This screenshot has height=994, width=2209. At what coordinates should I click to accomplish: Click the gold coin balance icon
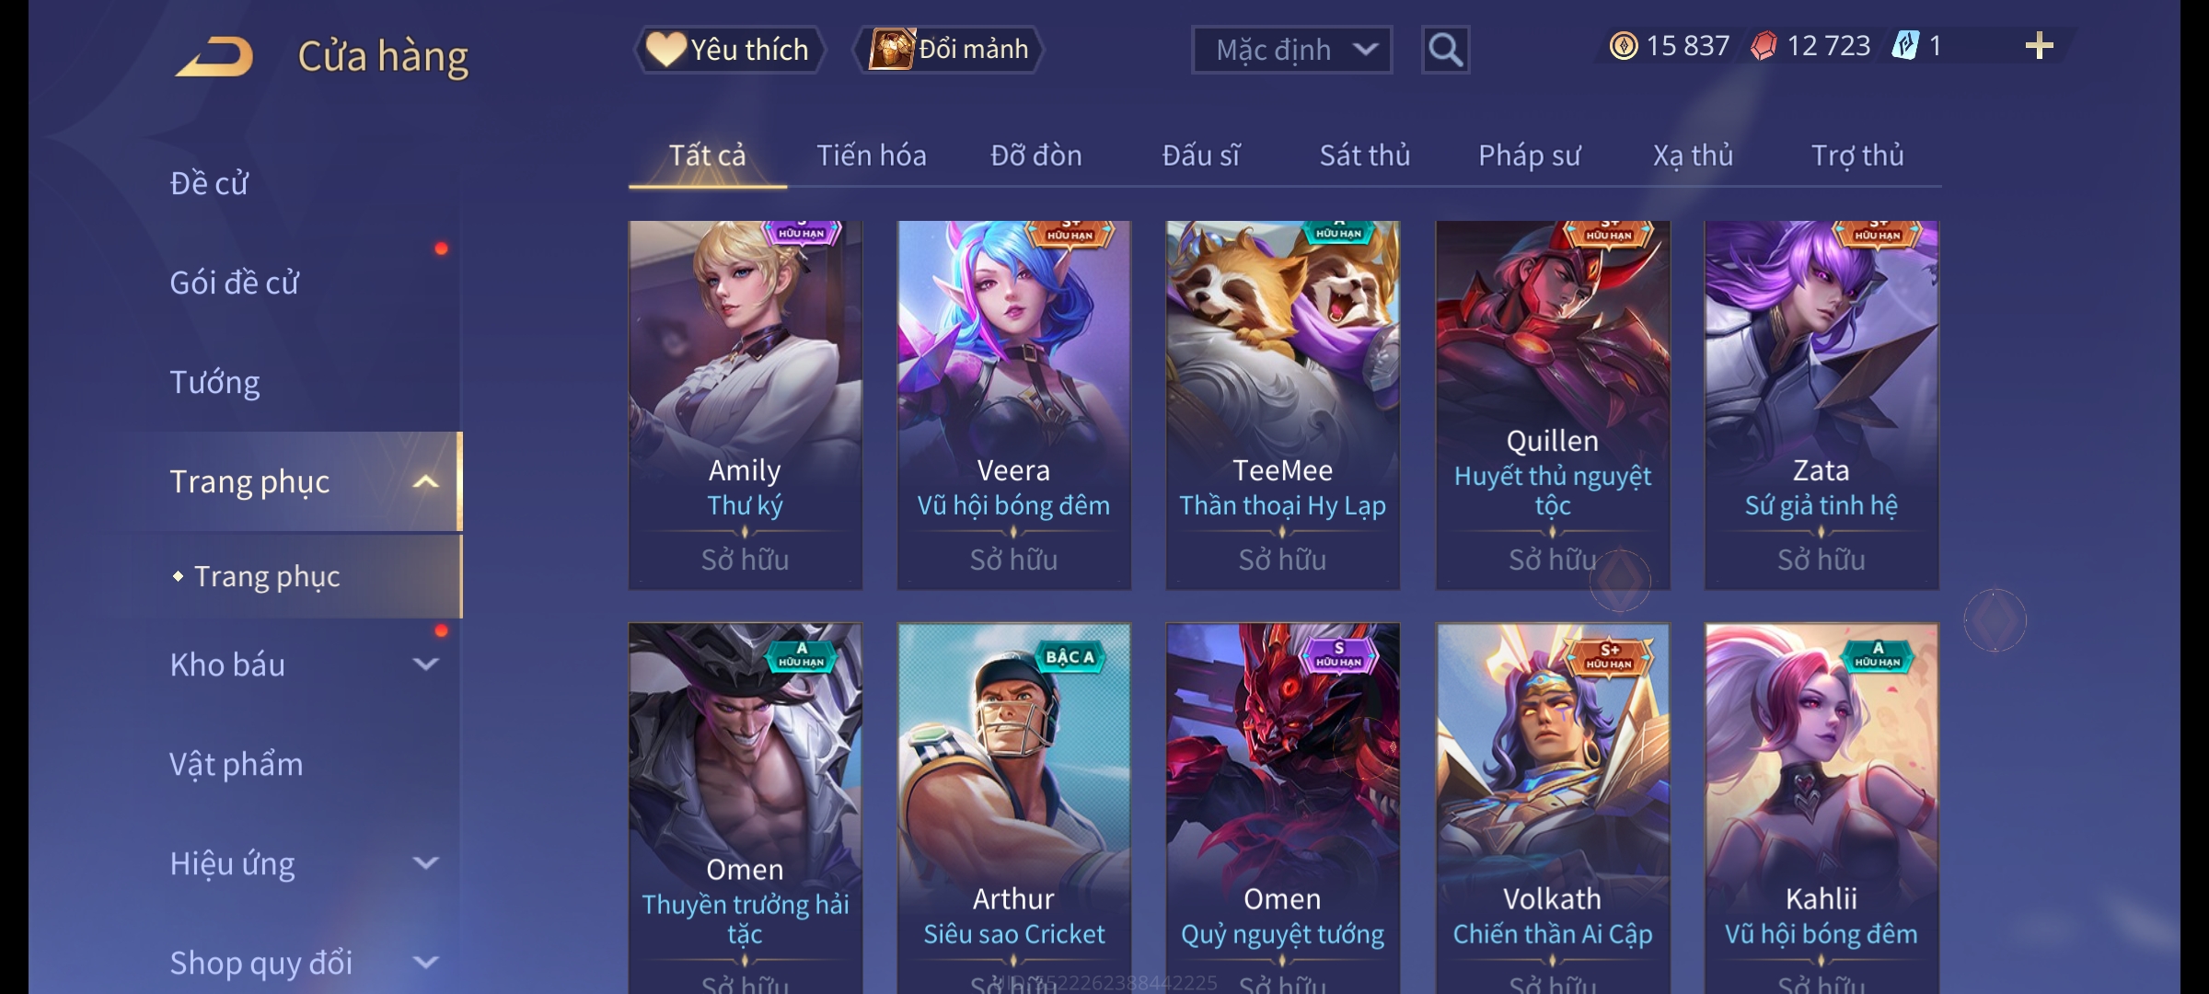1623,46
